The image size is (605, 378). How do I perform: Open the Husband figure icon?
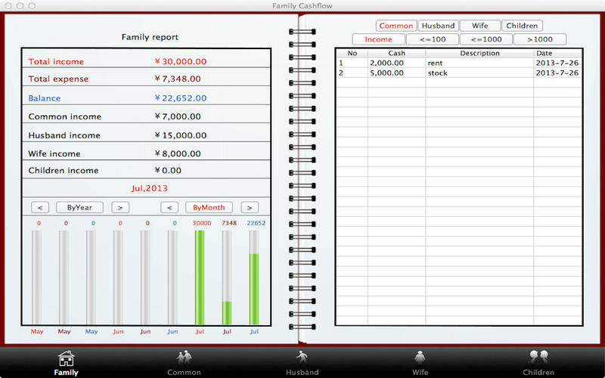[x=302, y=358]
